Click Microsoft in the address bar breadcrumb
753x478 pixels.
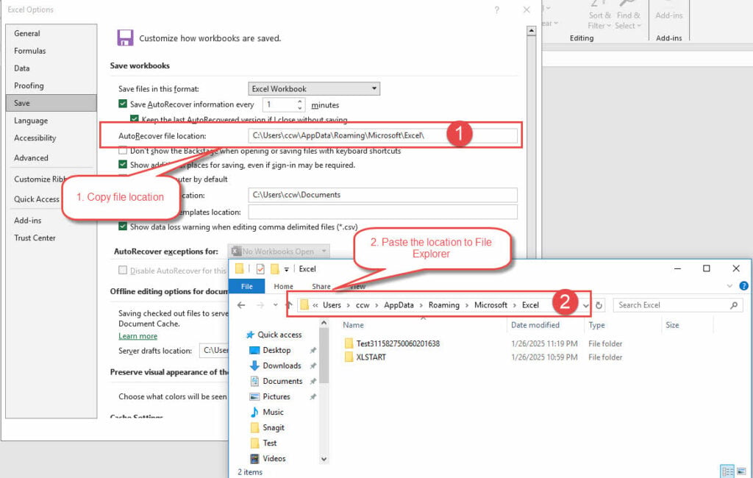coord(490,305)
